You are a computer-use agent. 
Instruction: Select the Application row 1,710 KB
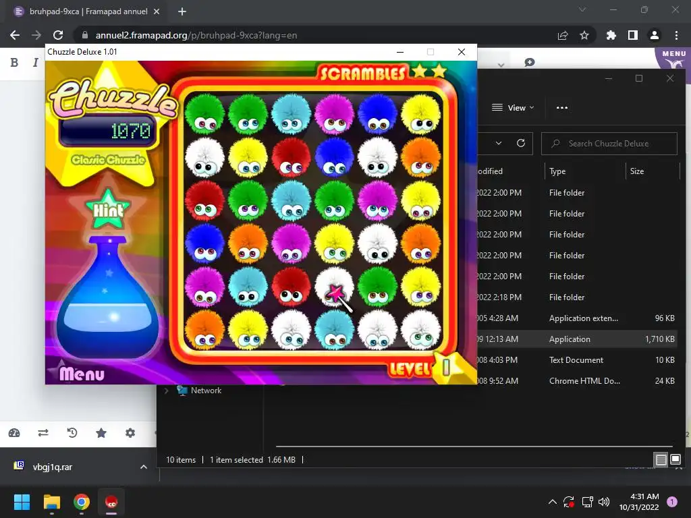(578, 339)
